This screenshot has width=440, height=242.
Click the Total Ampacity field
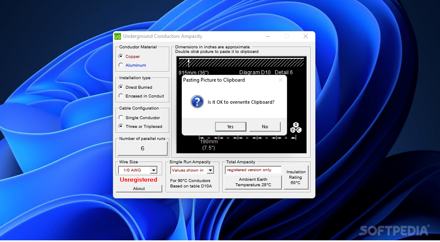click(253, 170)
